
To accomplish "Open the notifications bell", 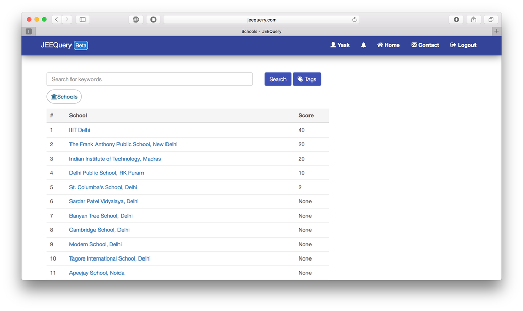I will coord(363,45).
